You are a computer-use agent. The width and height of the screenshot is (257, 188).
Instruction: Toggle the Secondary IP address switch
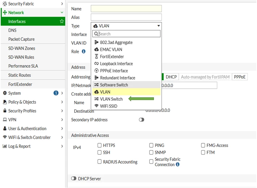pos(142,120)
